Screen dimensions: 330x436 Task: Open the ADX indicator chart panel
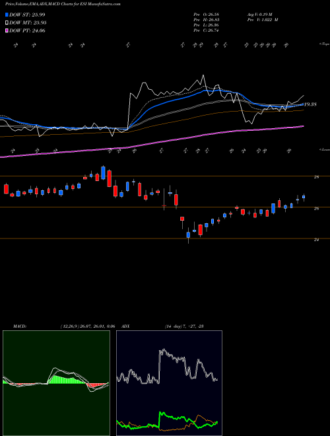click(x=169, y=383)
